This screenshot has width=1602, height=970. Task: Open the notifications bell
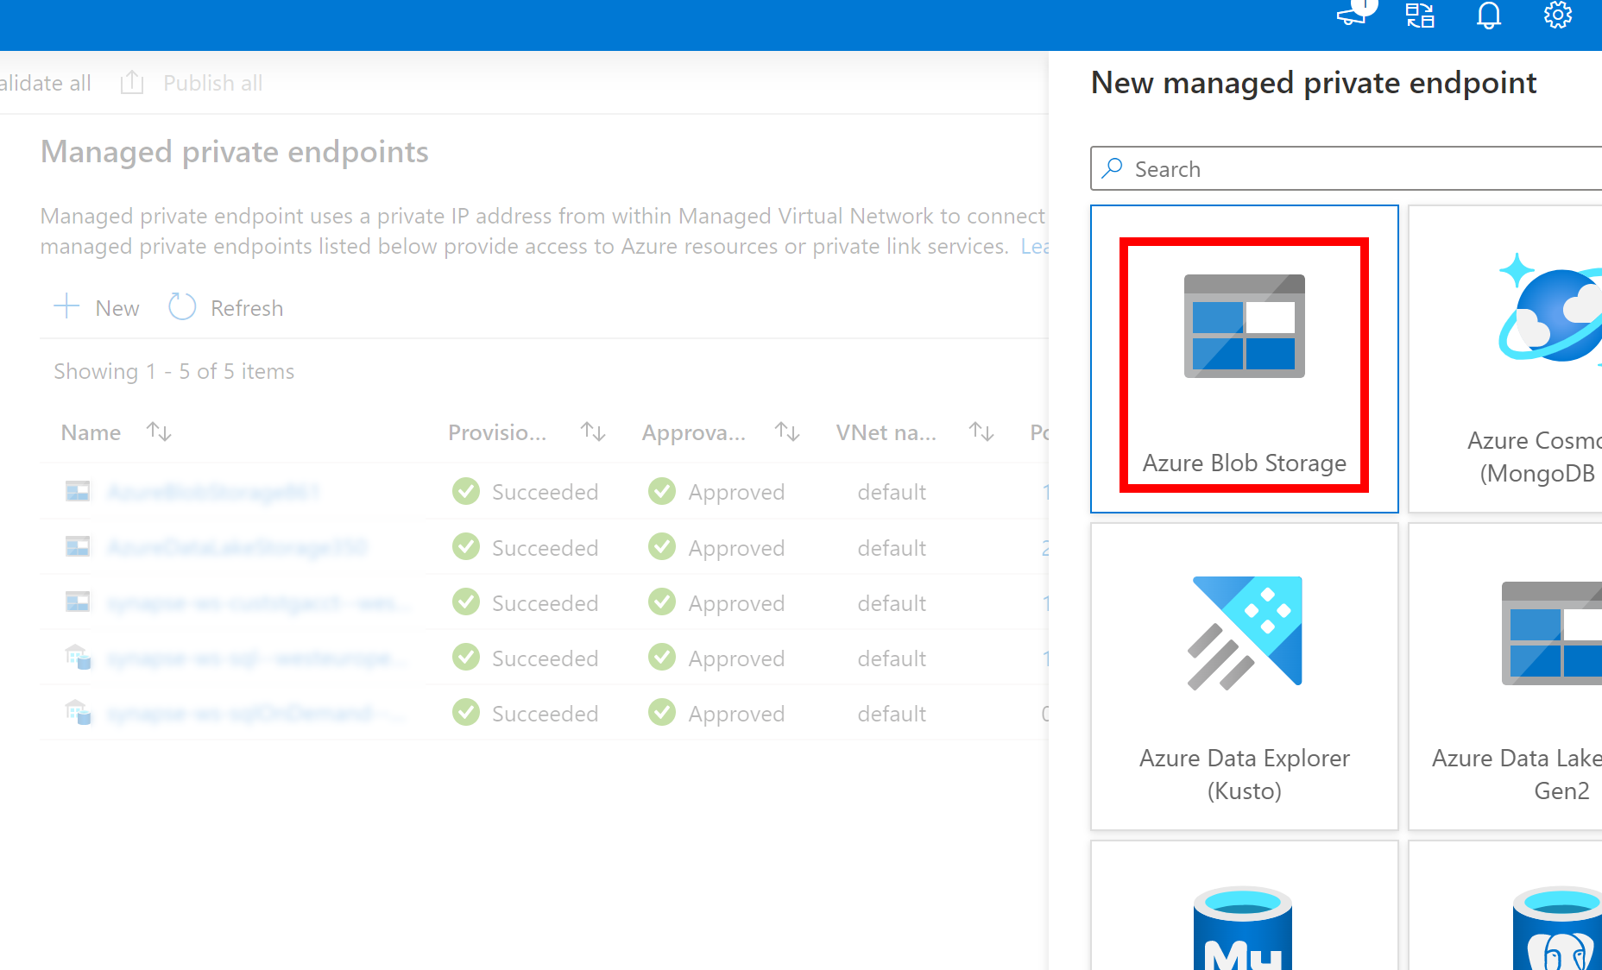[x=1487, y=15]
